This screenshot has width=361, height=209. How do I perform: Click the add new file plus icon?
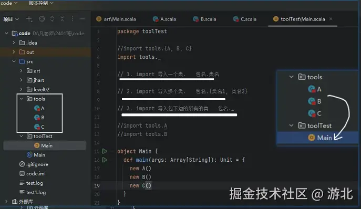(x=29, y=19)
